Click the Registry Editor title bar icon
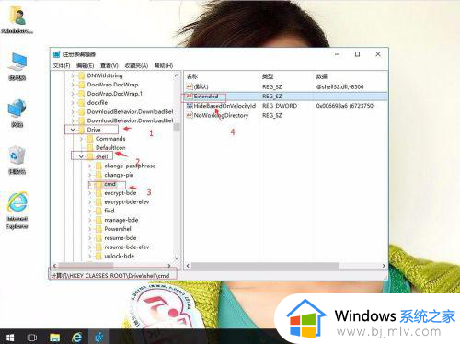The image size is (460, 344). pyautogui.click(x=57, y=54)
